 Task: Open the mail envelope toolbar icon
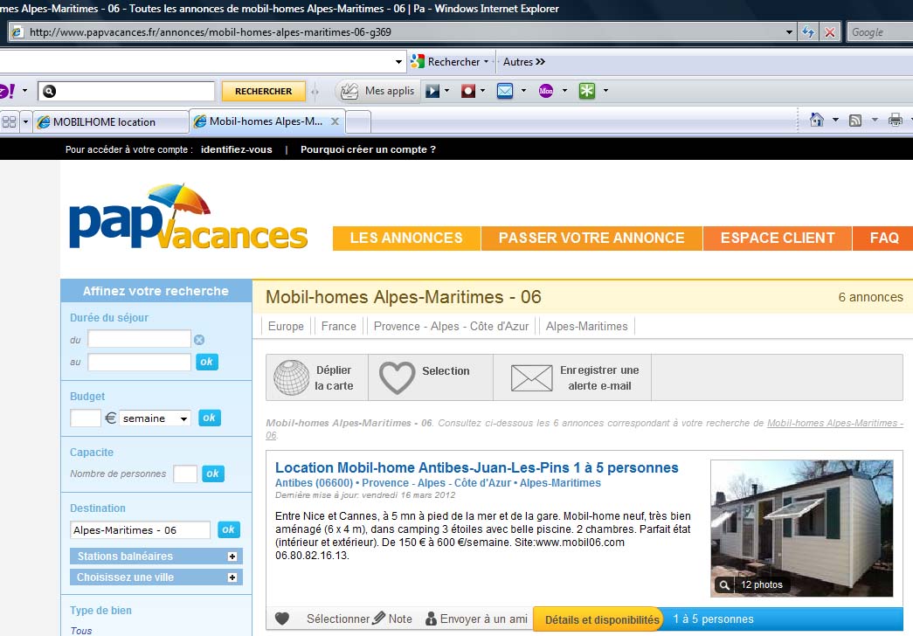pos(505,91)
